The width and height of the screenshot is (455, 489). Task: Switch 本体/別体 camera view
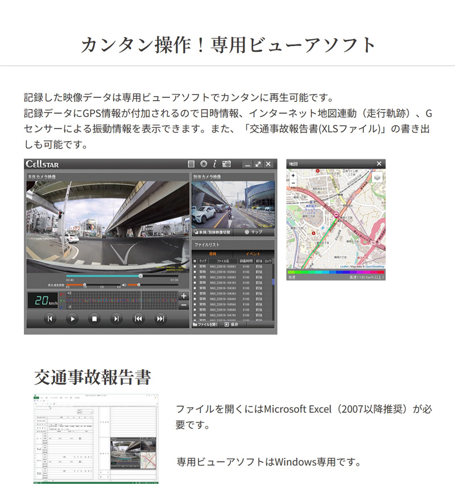click(x=212, y=233)
